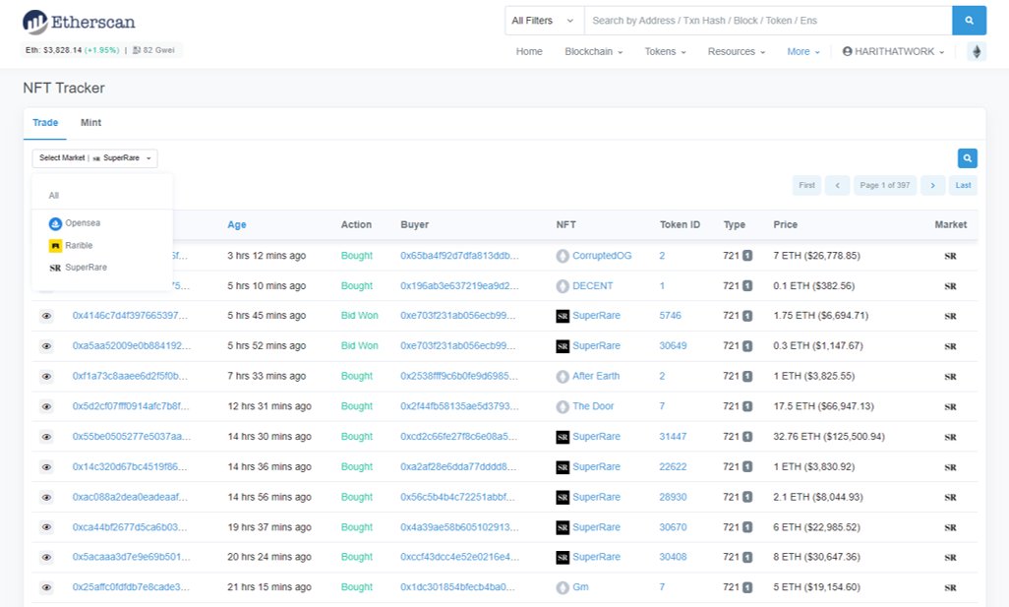Viewport: 1009px width, 607px height.
Task: Toggle the eye icon beside the DECENT trade
Action: [x=45, y=285]
